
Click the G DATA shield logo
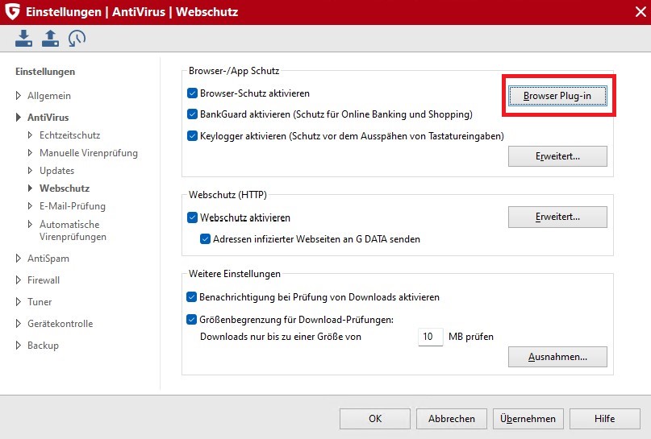click(x=13, y=12)
